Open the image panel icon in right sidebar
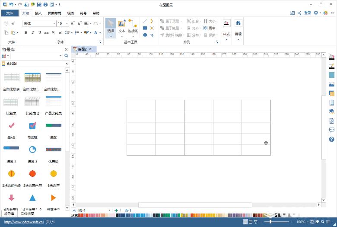337x227 pixels. [x=331, y=84]
